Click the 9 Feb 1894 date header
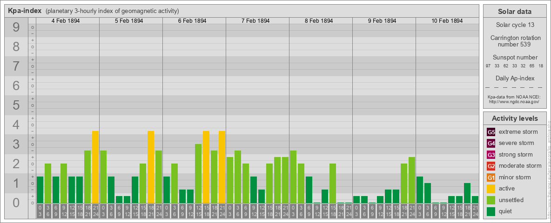Image resolution: width=551 pixels, height=223 pixels. tap(382, 21)
